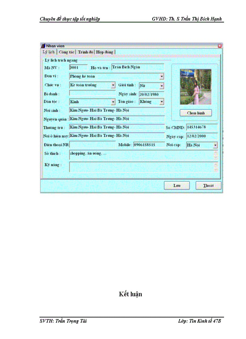Expand the Chức vụ combo box

coord(113,85)
